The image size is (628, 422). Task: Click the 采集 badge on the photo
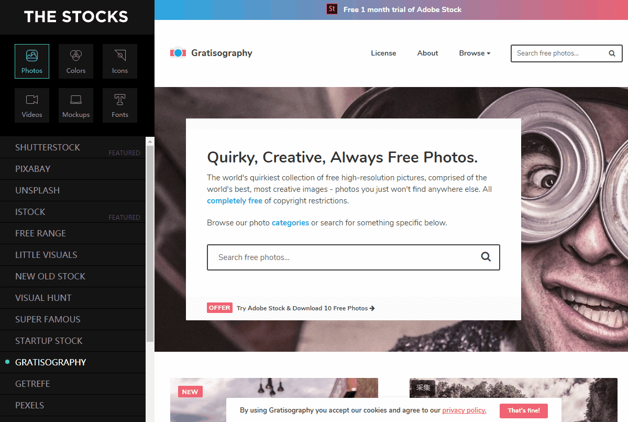423,387
